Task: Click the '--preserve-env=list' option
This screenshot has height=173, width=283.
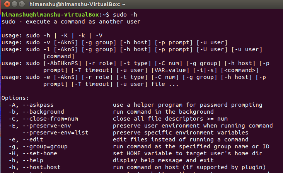Action: pyautogui.click(x=55, y=133)
